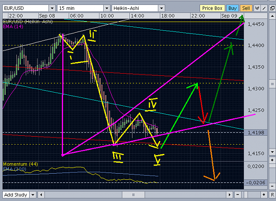Click the horizontal zoom minus button
Screen dimensions: 276x201
click(238, 195)
